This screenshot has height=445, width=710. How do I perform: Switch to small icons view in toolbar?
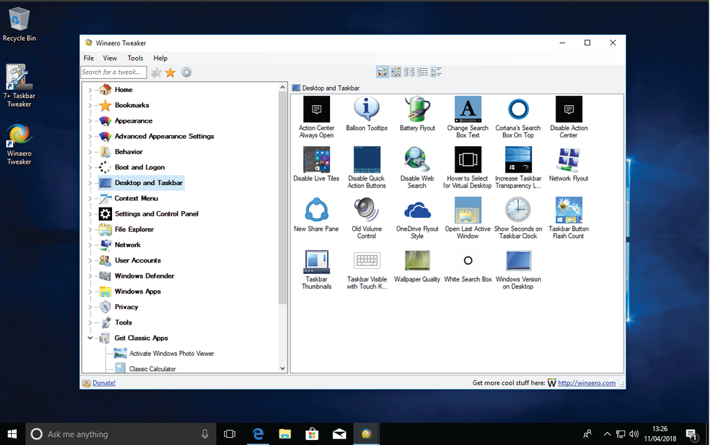pos(396,72)
